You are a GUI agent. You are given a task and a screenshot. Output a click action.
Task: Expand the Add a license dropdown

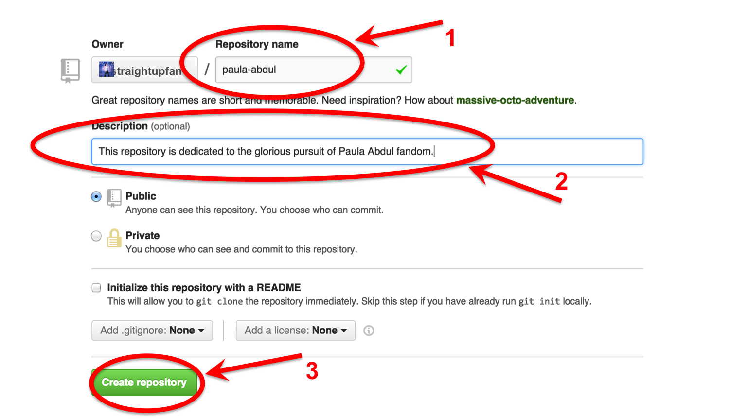pyautogui.click(x=295, y=331)
